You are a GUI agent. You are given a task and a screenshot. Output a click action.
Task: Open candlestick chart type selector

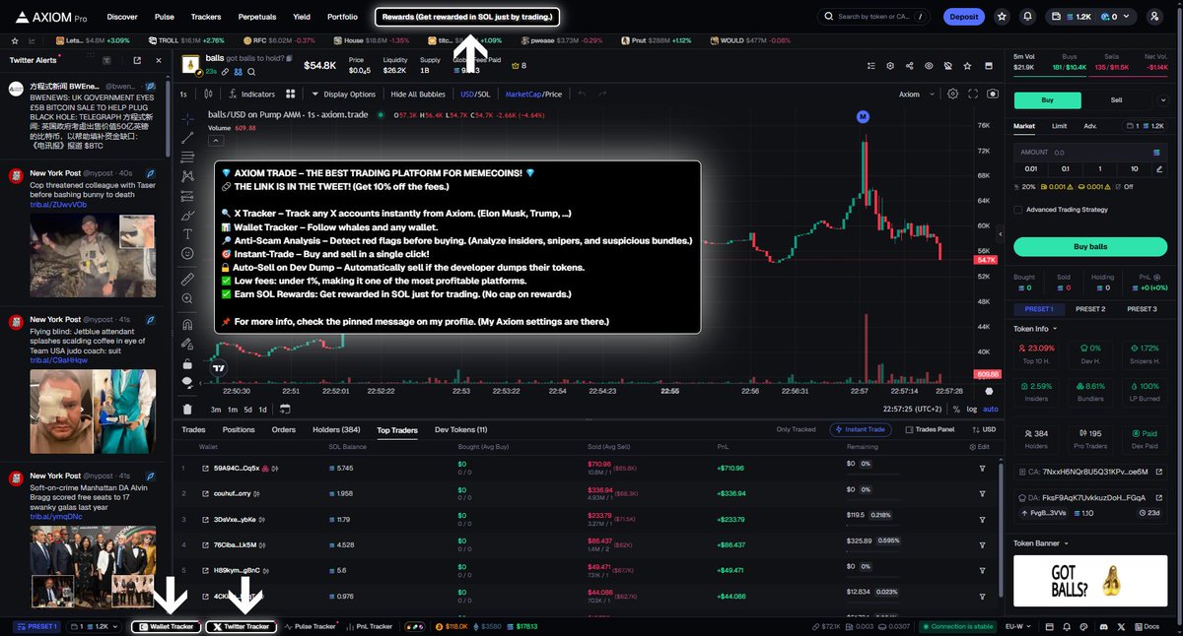click(x=209, y=95)
